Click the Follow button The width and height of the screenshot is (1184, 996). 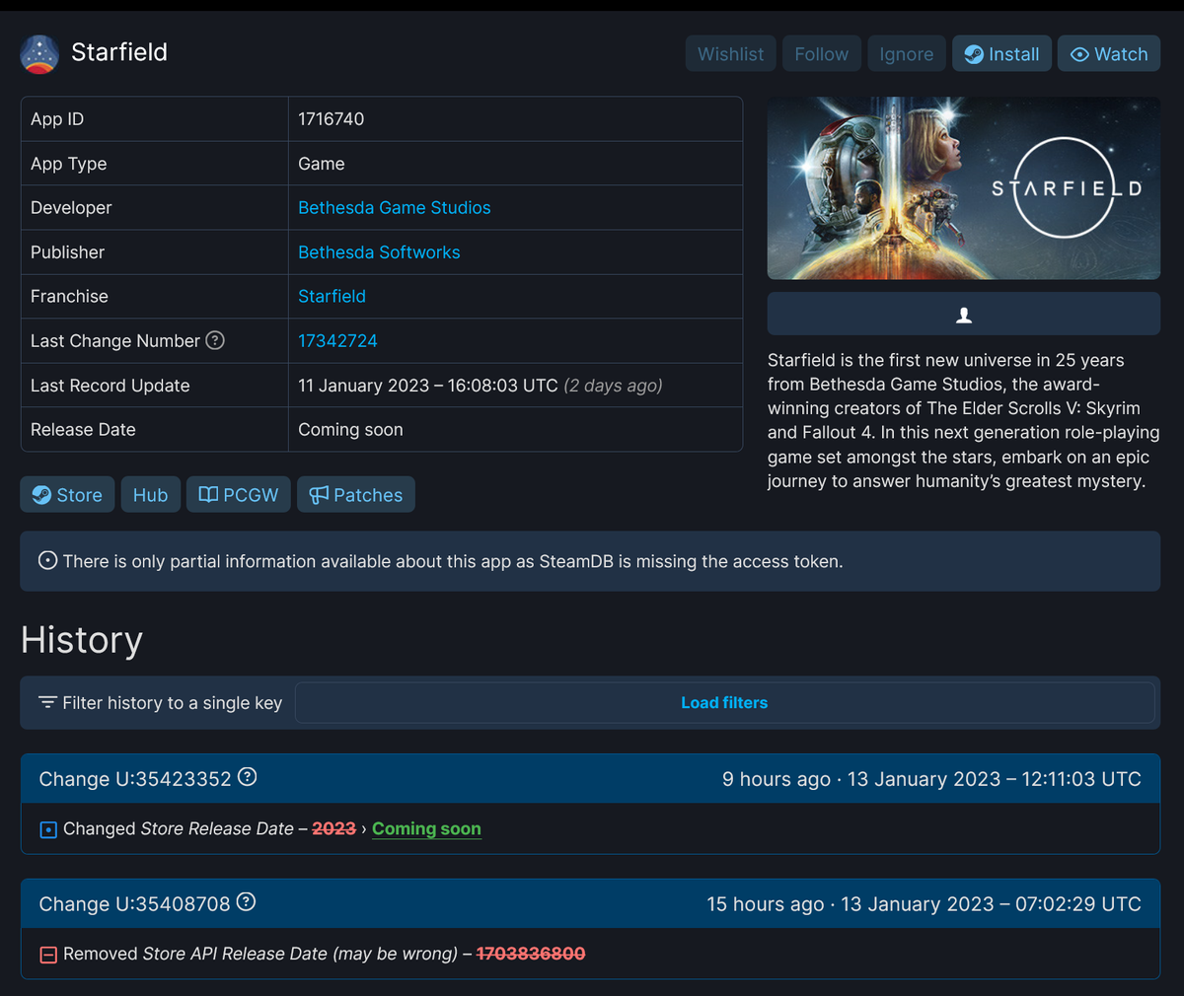pos(822,54)
